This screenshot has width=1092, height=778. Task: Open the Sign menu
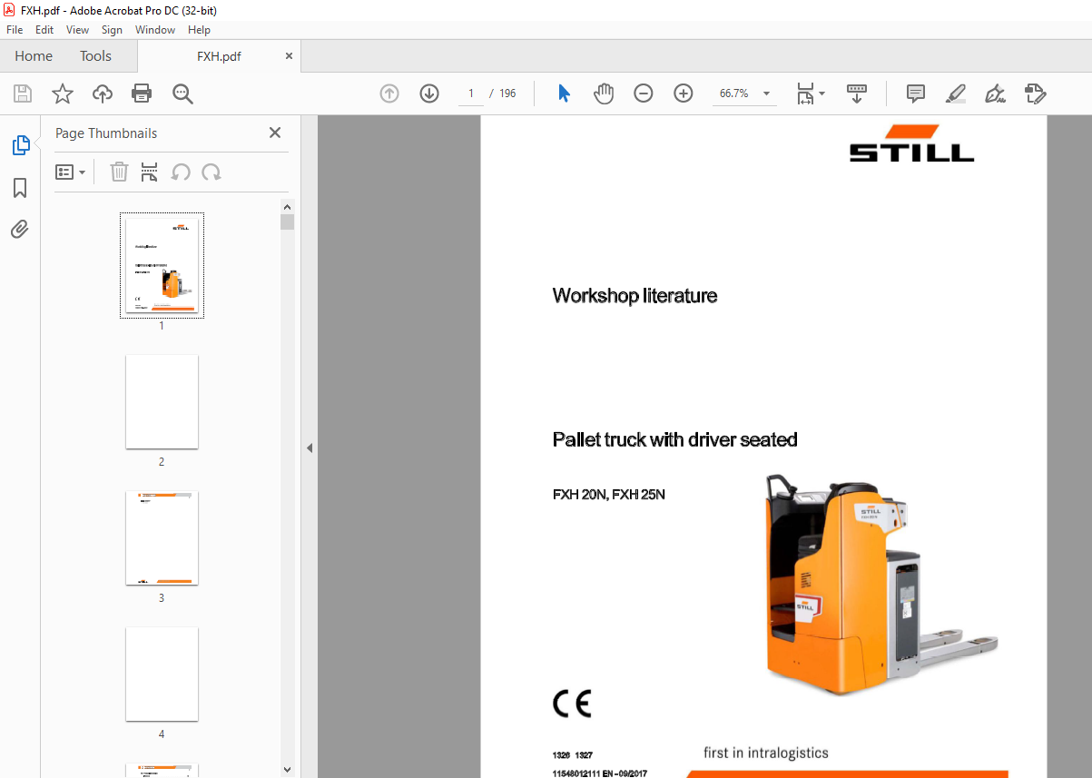tap(112, 30)
